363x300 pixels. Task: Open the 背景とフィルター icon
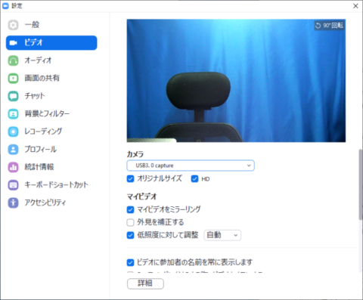tap(13, 114)
